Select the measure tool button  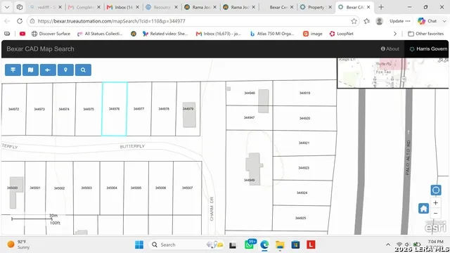48,70
